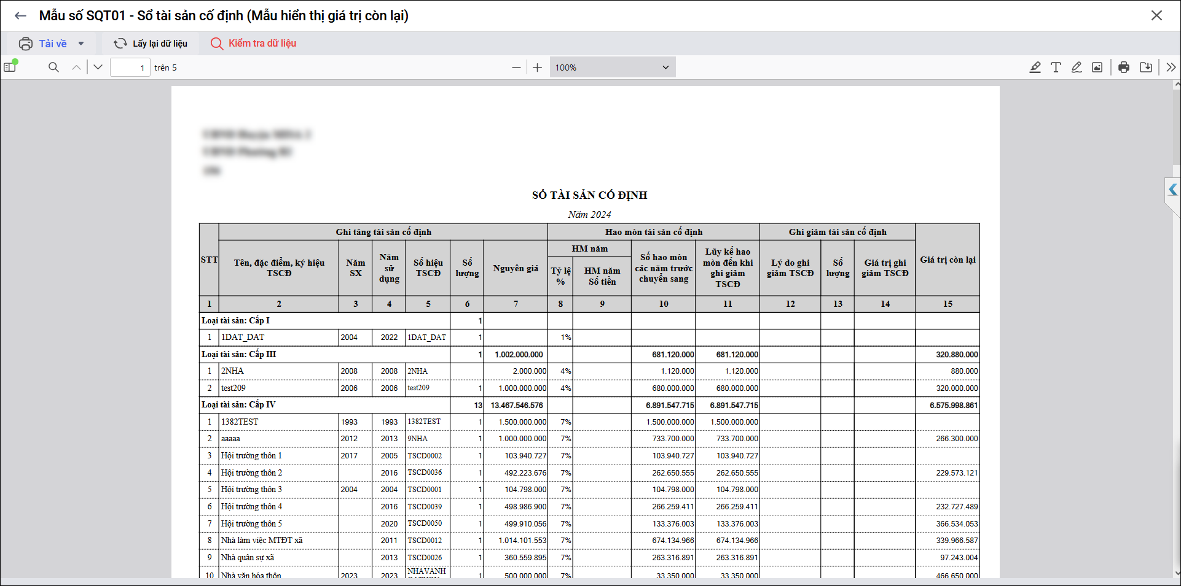Zoom in with the plus button
The width and height of the screenshot is (1181, 586).
(x=538, y=67)
